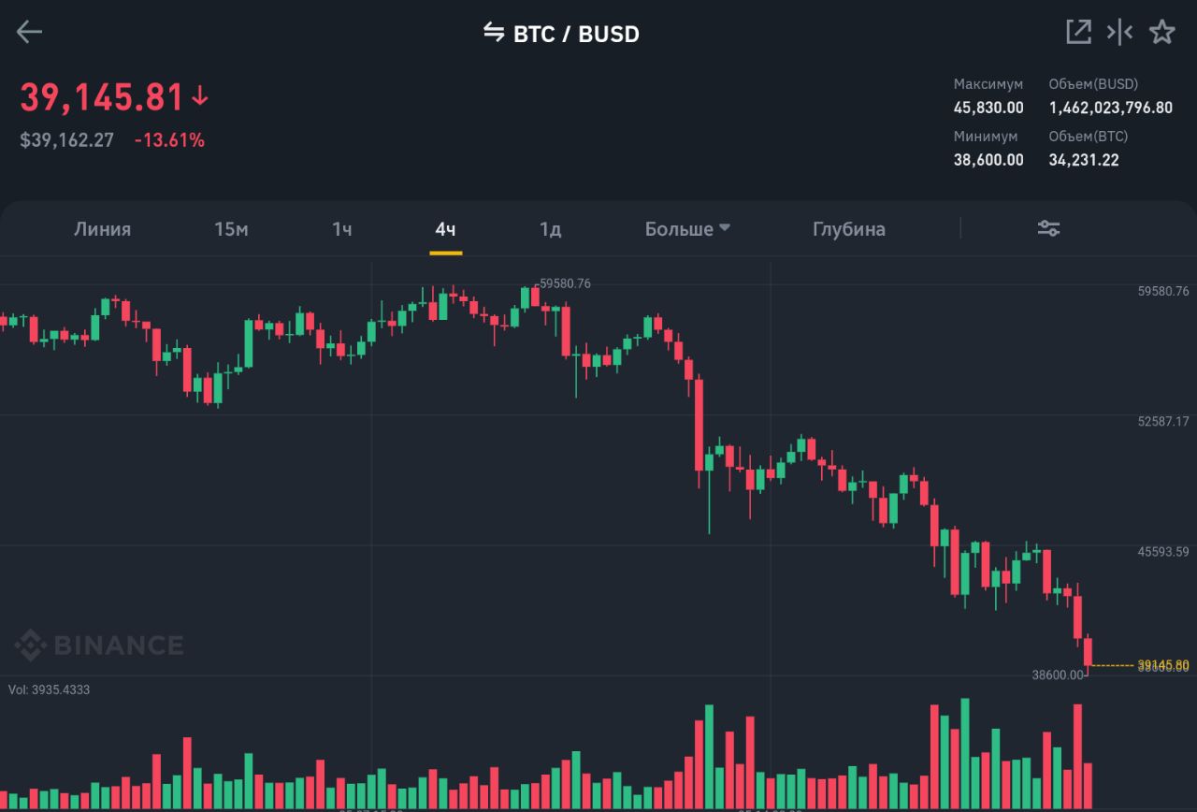The image size is (1197, 812).
Task: Click the red price-down arrow icon
Action: pos(200,96)
